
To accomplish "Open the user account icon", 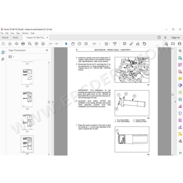I will click(180, 44).
